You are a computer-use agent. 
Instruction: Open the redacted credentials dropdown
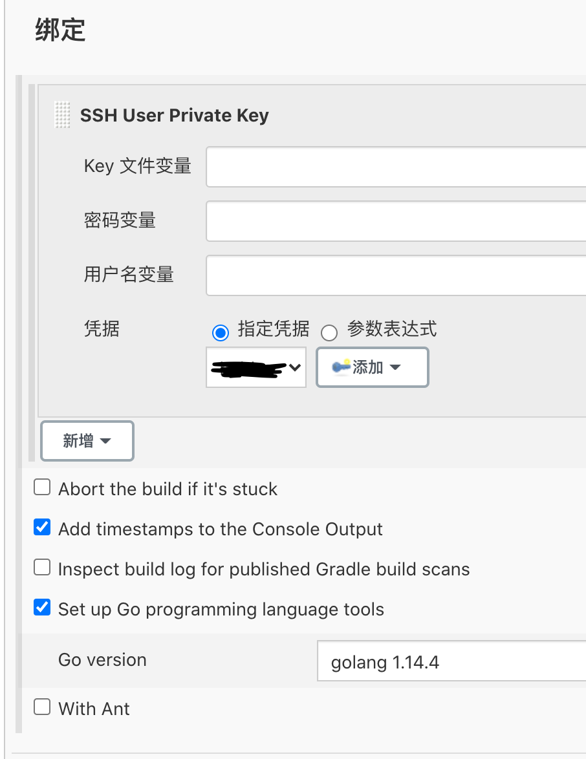point(256,368)
